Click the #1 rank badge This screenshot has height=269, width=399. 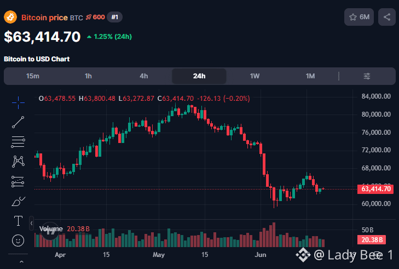114,17
